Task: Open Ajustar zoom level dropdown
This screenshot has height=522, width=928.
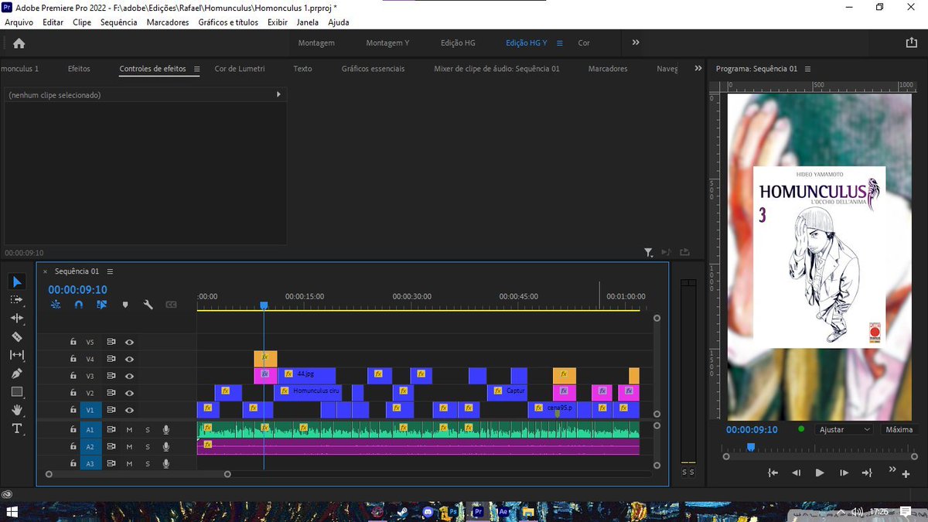Action: [x=844, y=429]
